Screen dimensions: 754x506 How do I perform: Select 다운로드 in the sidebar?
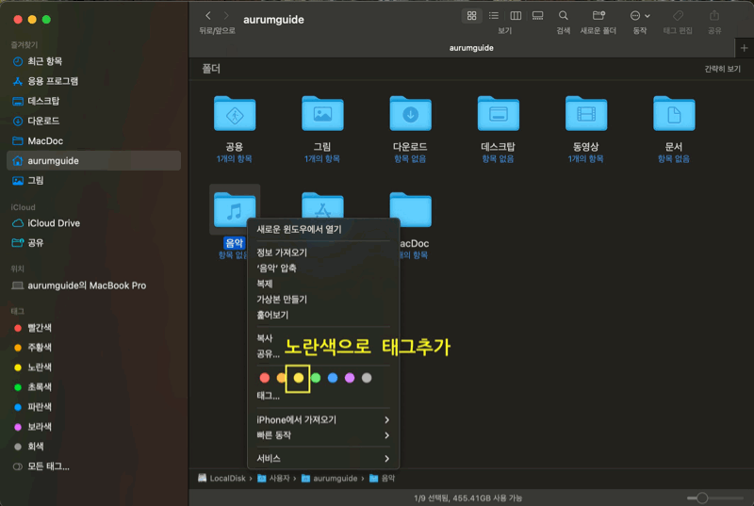pyautogui.click(x=93, y=121)
